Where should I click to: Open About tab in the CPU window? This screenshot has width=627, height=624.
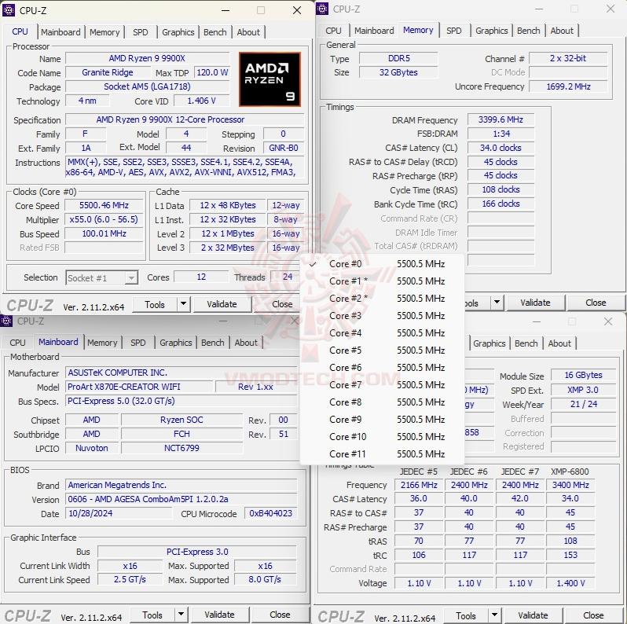248,32
